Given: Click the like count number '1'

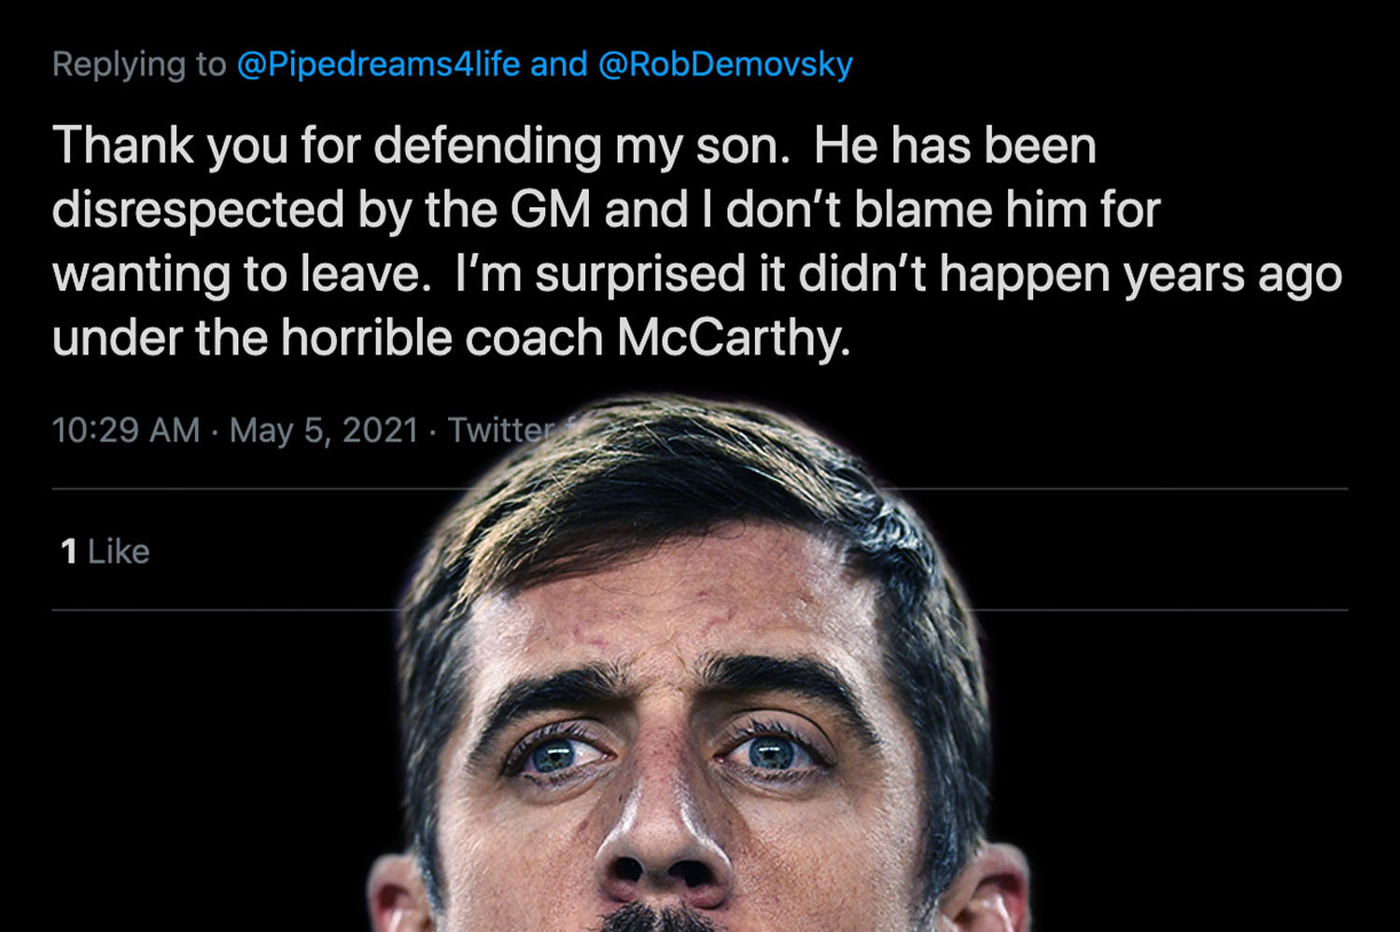Looking at the screenshot, I should (68, 551).
